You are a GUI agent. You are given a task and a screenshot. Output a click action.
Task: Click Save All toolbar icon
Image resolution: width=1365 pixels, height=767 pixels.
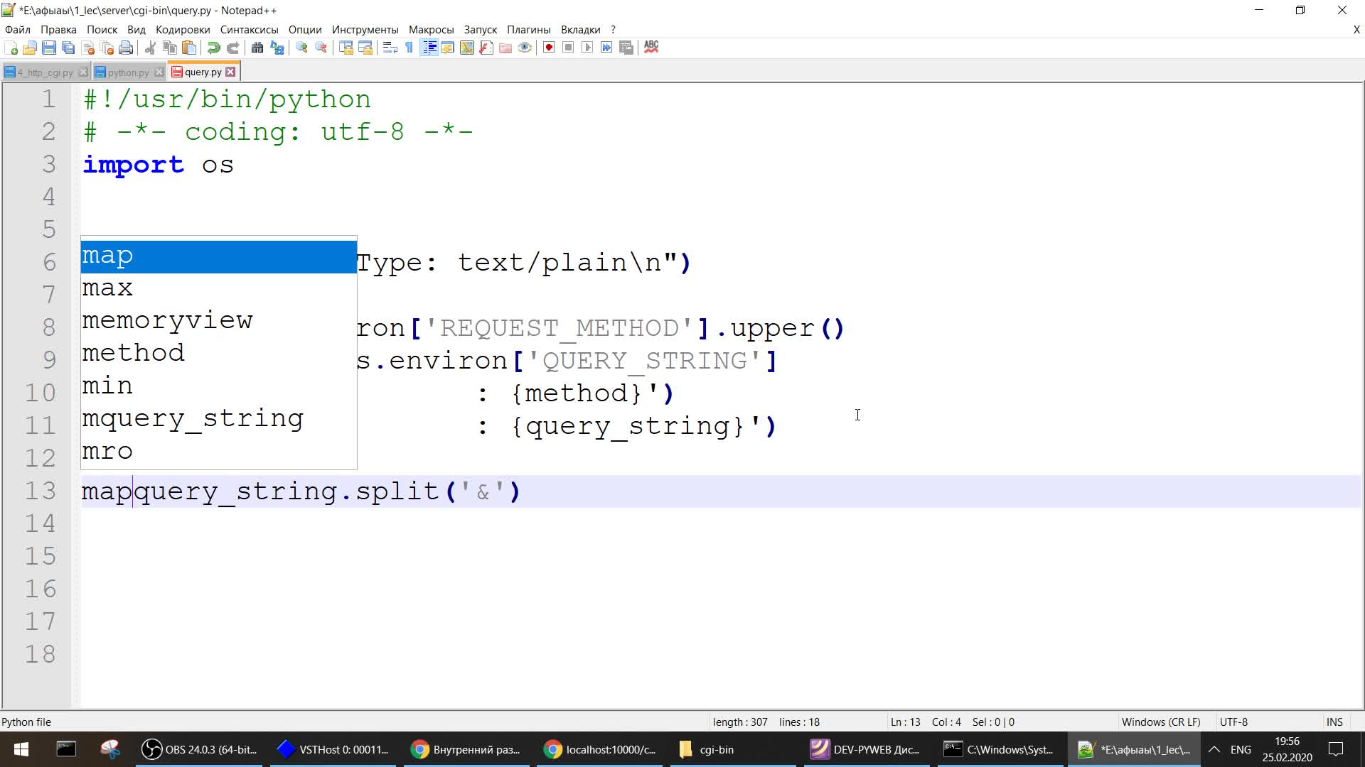click(68, 48)
